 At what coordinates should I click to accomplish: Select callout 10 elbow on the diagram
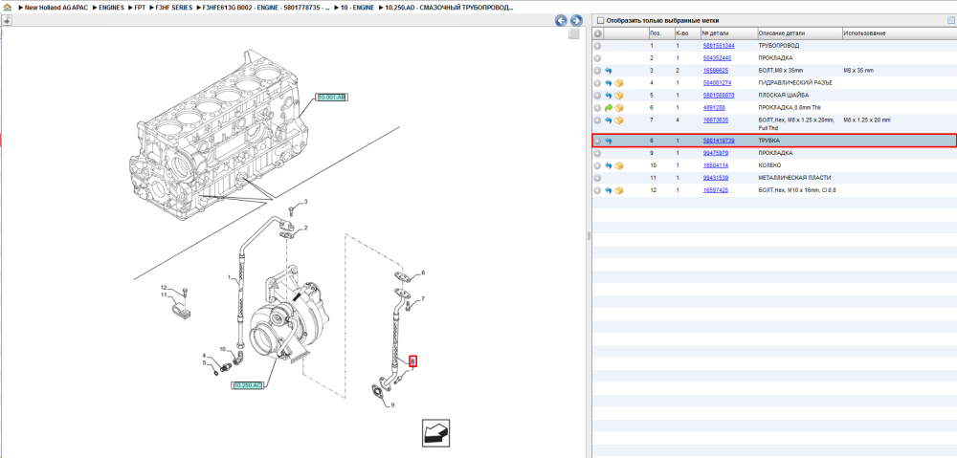[223, 349]
